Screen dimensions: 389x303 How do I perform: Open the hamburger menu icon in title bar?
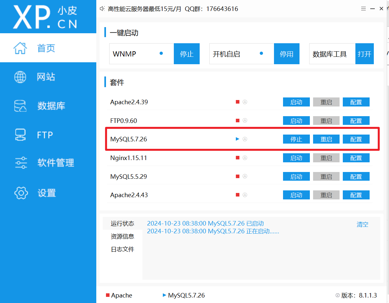coord(363,9)
